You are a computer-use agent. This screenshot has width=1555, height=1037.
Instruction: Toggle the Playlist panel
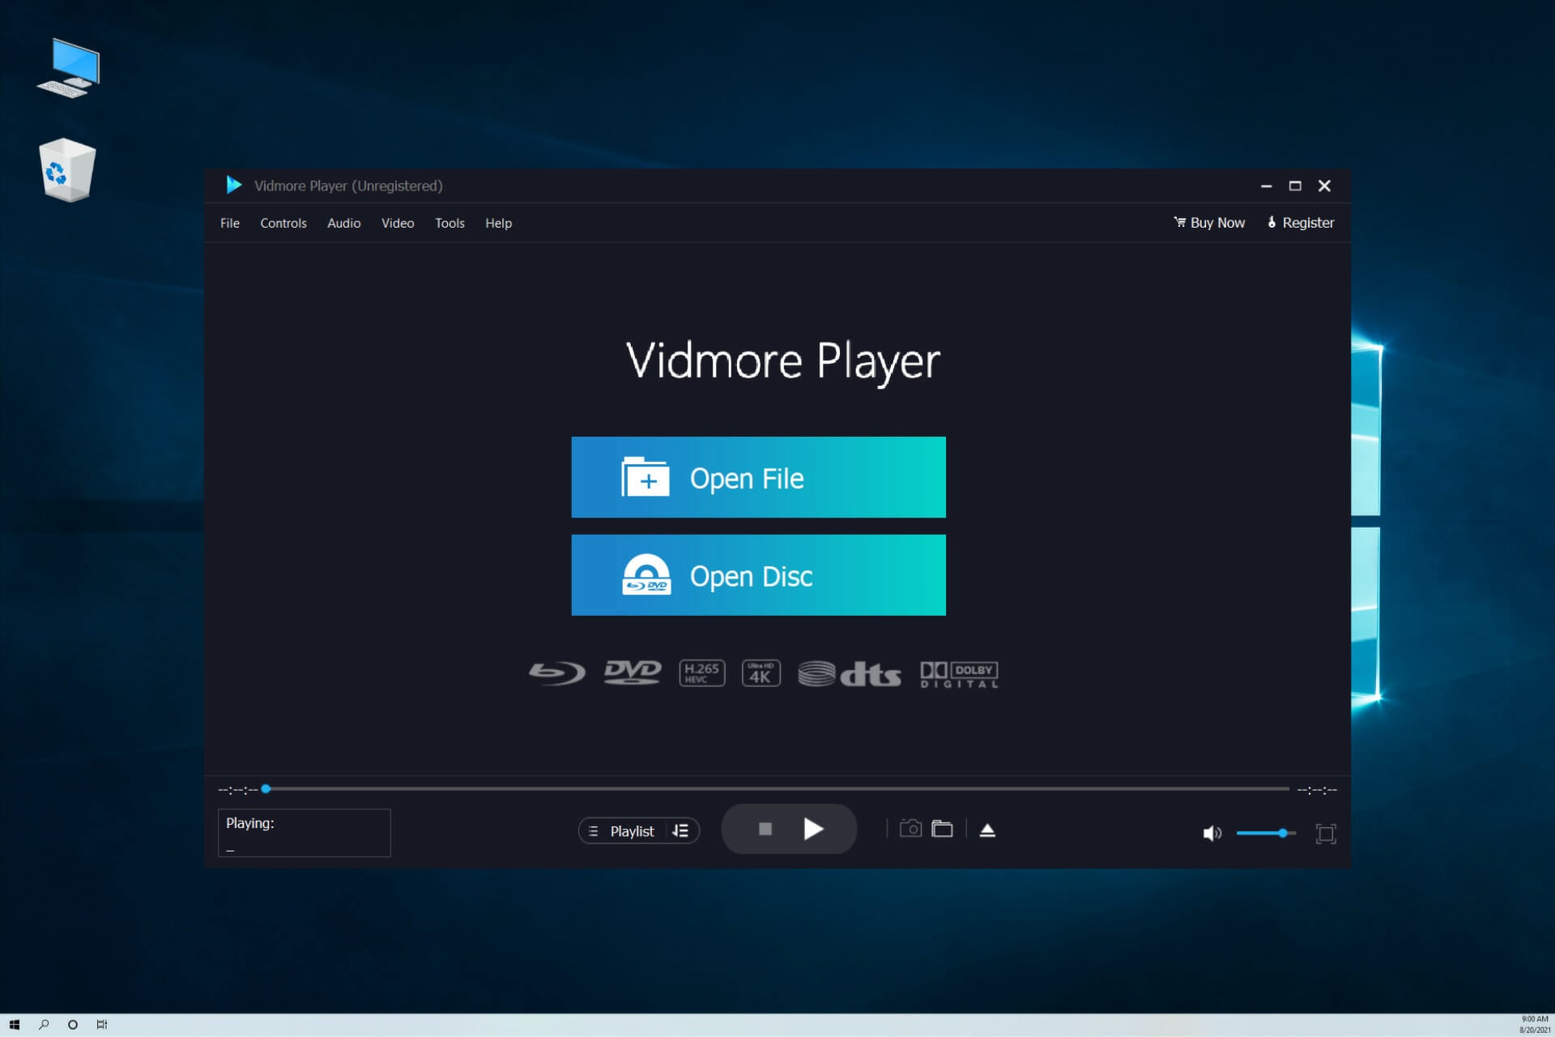pos(622,831)
